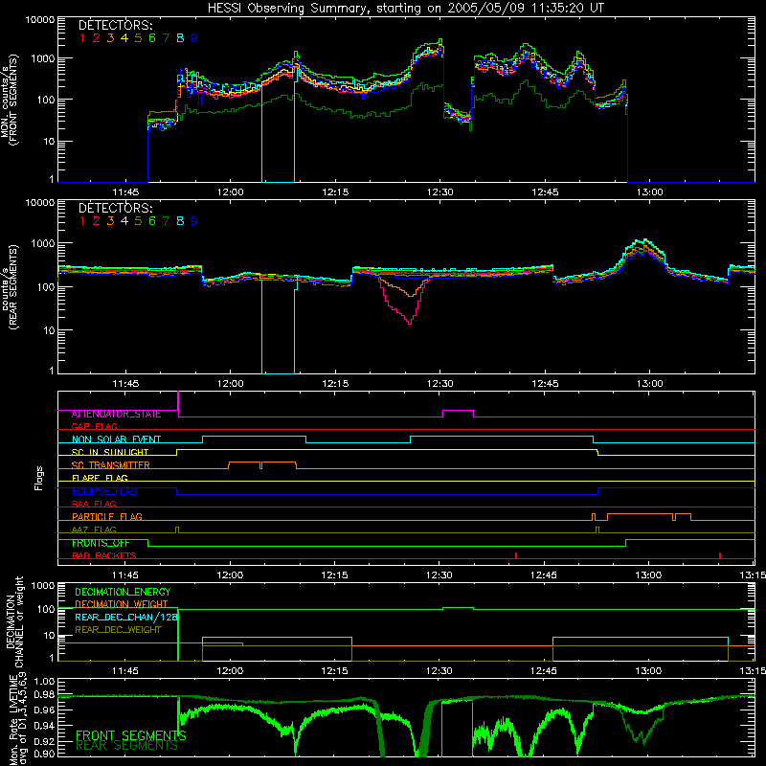Click '13:00' tick under rear segments plot
Screen dimensions: 766x766
pyautogui.click(x=650, y=384)
